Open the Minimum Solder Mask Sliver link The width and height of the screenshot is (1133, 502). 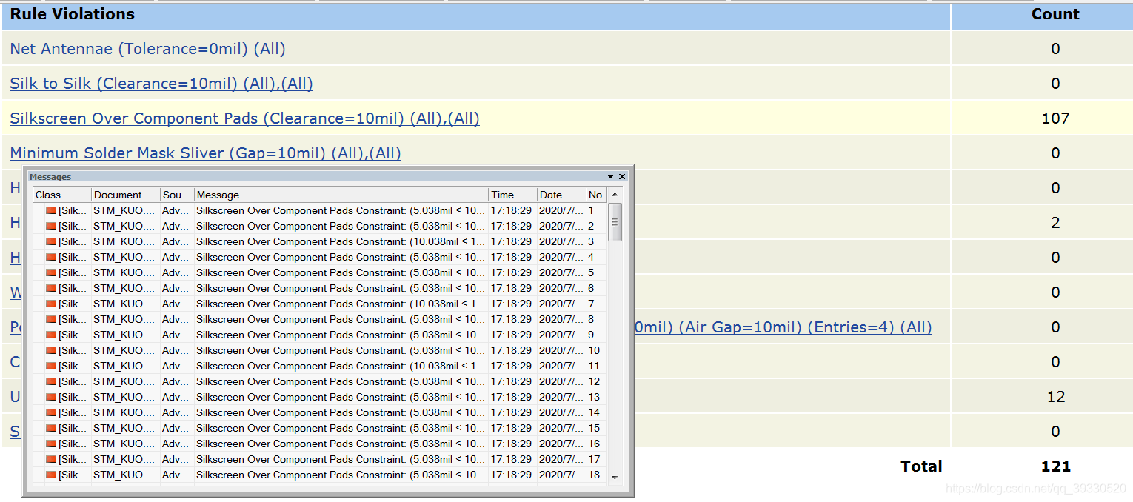point(205,153)
